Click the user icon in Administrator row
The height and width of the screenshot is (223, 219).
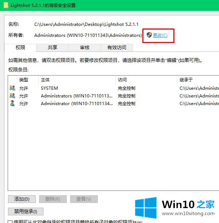click(12, 103)
